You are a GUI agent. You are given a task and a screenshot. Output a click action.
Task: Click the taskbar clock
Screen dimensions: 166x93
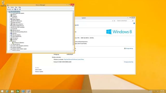click(x=162, y=91)
